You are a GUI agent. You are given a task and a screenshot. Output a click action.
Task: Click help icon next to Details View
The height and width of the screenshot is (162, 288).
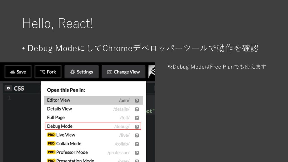click(x=137, y=109)
